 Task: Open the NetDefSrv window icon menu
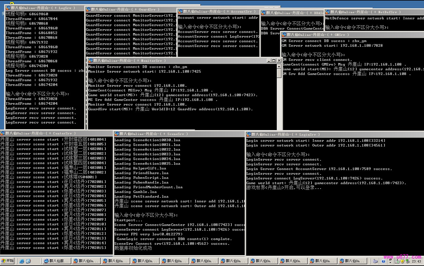327,12
